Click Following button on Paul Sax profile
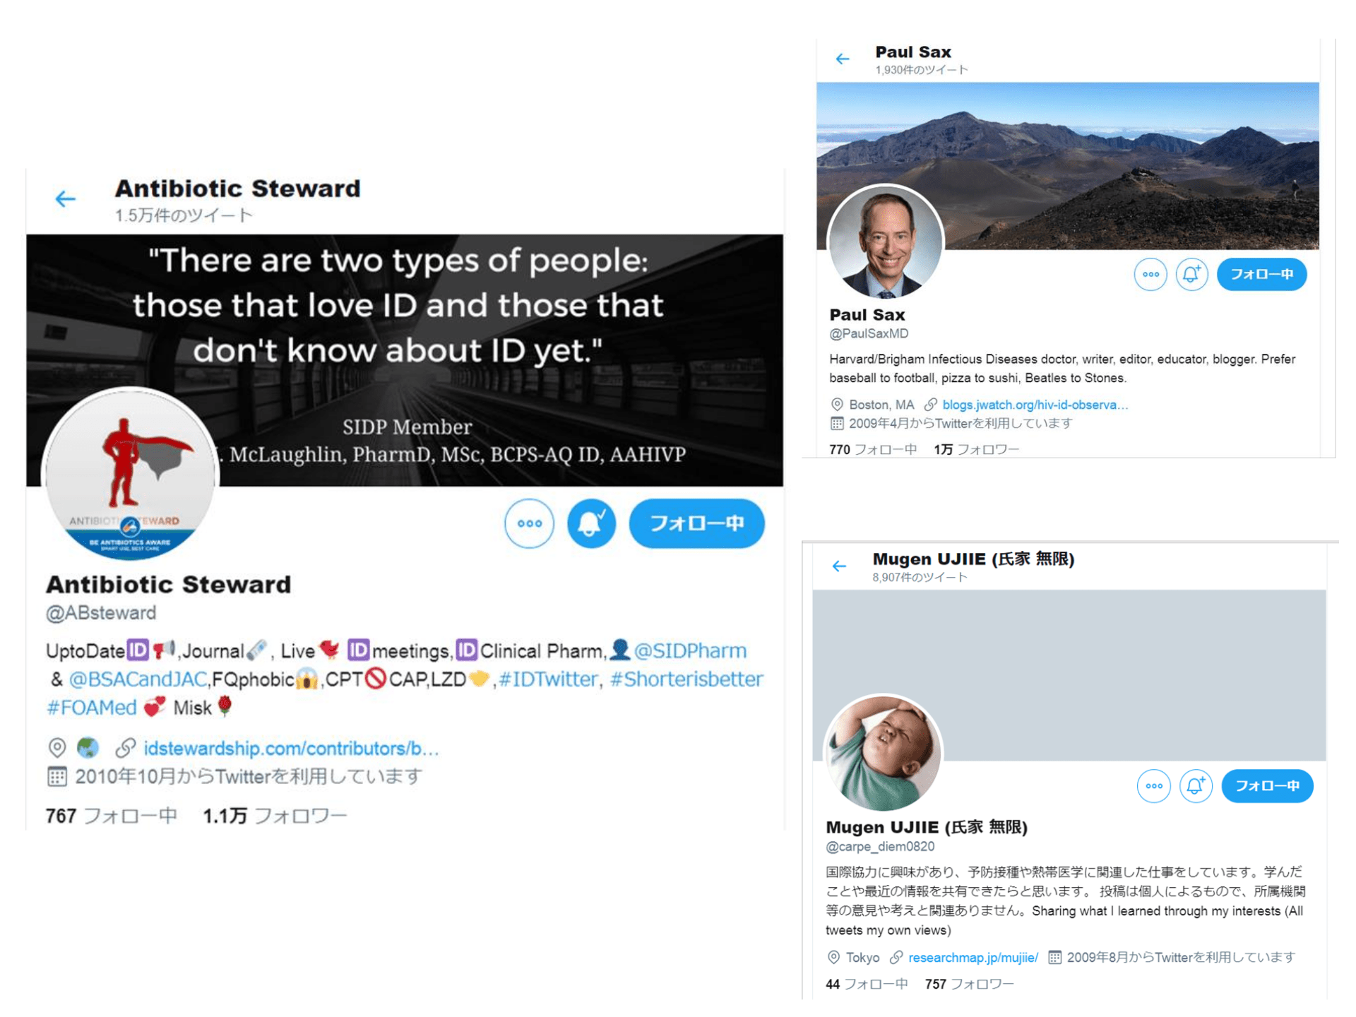1356x1017 pixels. (1261, 274)
